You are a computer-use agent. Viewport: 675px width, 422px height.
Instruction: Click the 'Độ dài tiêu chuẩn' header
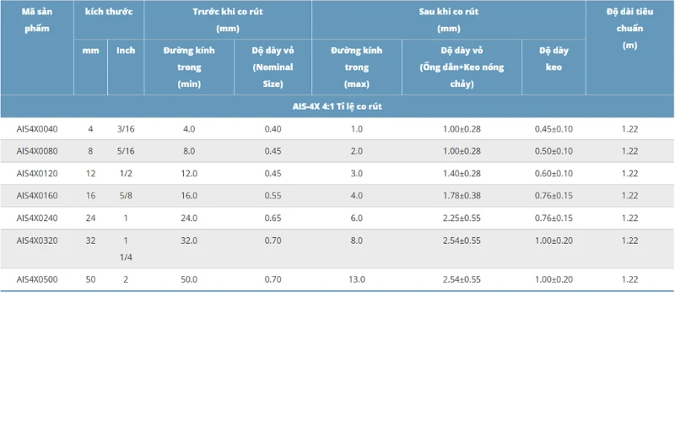tap(629, 29)
